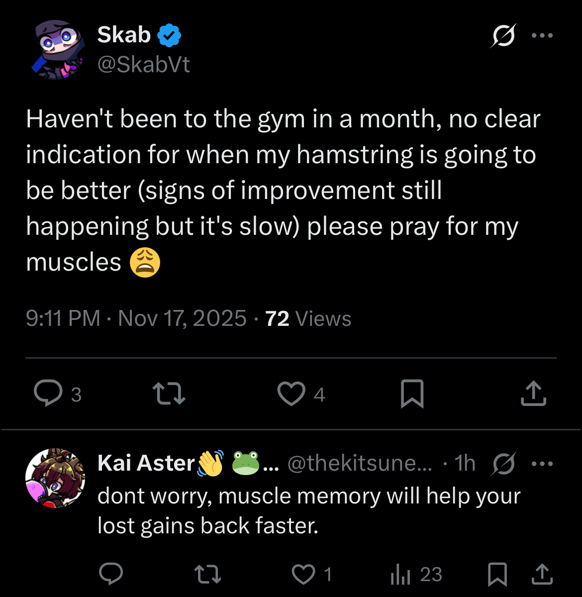Repost Skab's hamstring post
The width and height of the screenshot is (582, 597).
pos(169,394)
